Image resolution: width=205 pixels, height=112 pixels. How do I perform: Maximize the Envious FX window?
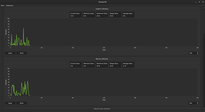click(199, 2)
